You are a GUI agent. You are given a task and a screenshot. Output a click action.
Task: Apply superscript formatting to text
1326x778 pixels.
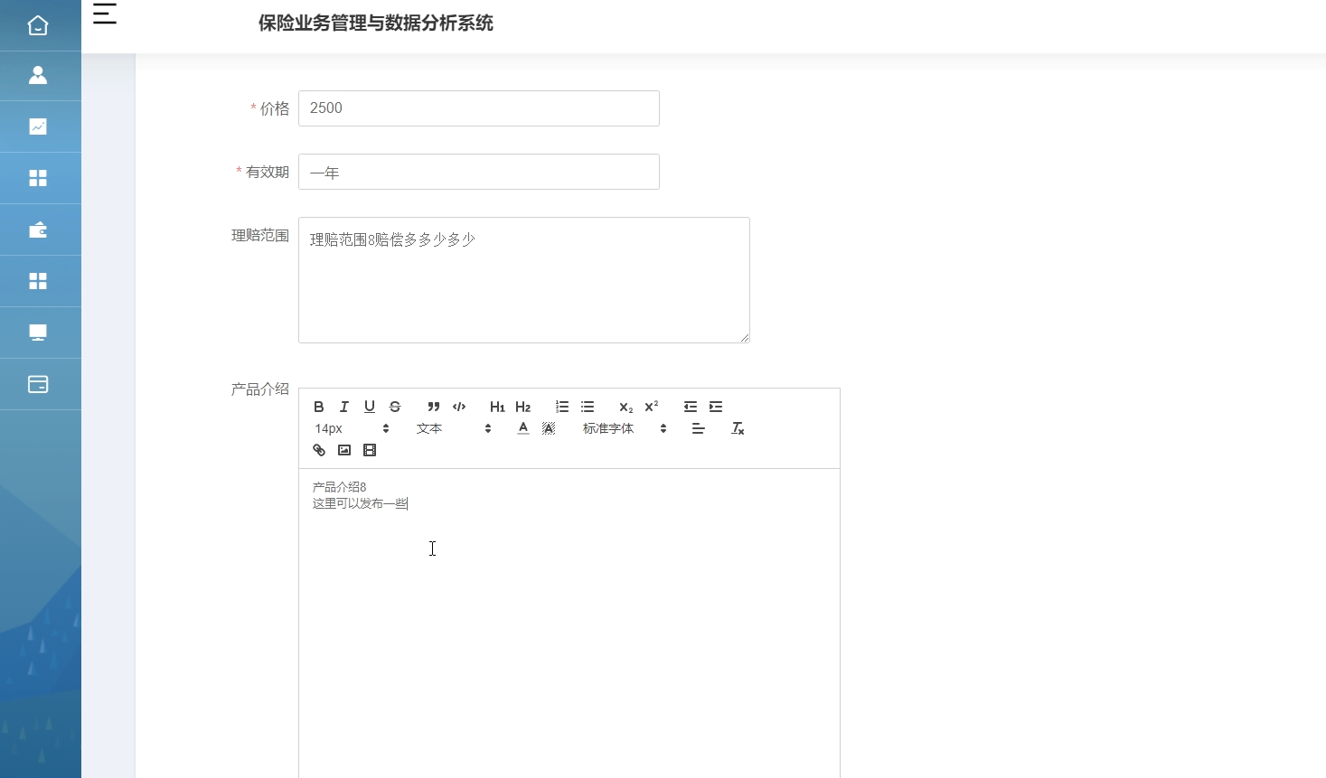[x=650, y=407]
